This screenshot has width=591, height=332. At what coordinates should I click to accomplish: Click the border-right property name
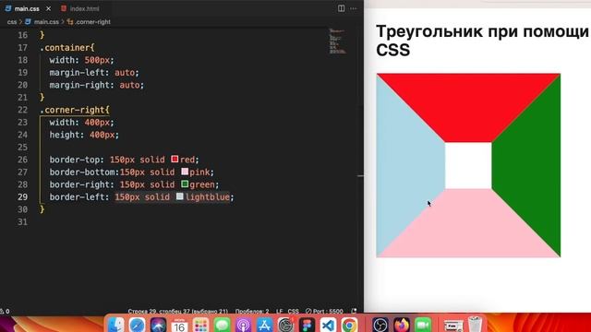click(79, 184)
